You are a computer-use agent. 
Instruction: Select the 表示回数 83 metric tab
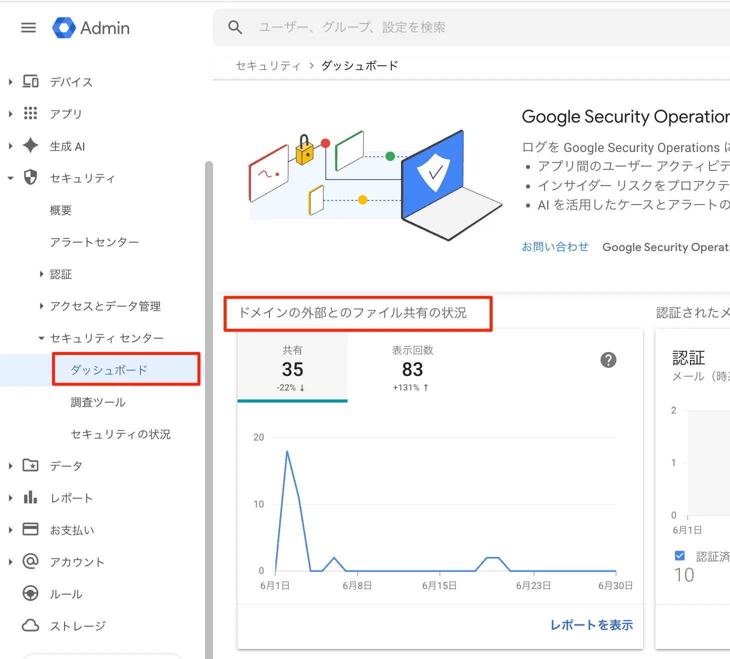coord(412,367)
